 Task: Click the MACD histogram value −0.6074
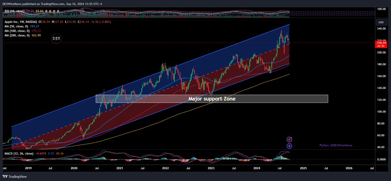tap(40, 153)
